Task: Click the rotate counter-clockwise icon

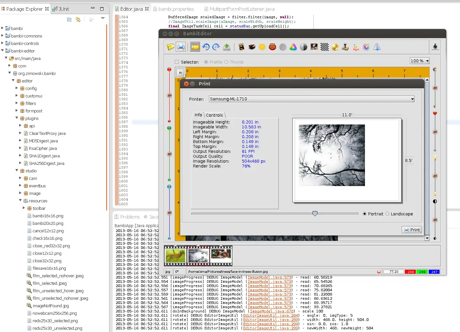Action: tap(206, 47)
